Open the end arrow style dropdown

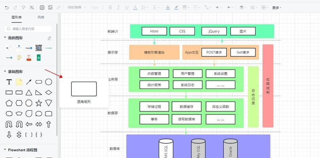(x=230, y=8)
